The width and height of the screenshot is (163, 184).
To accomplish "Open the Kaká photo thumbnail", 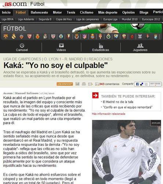I will (x=126, y=152).
